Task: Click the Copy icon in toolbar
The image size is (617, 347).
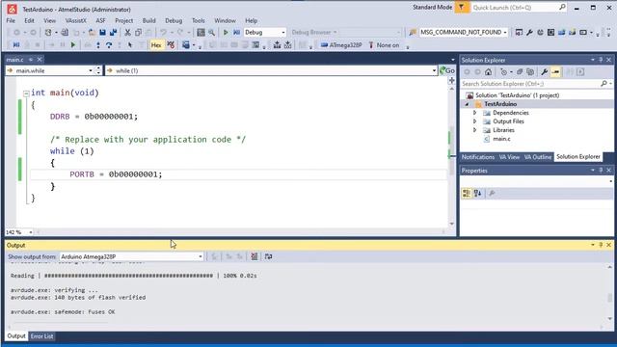Action: click(138, 32)
